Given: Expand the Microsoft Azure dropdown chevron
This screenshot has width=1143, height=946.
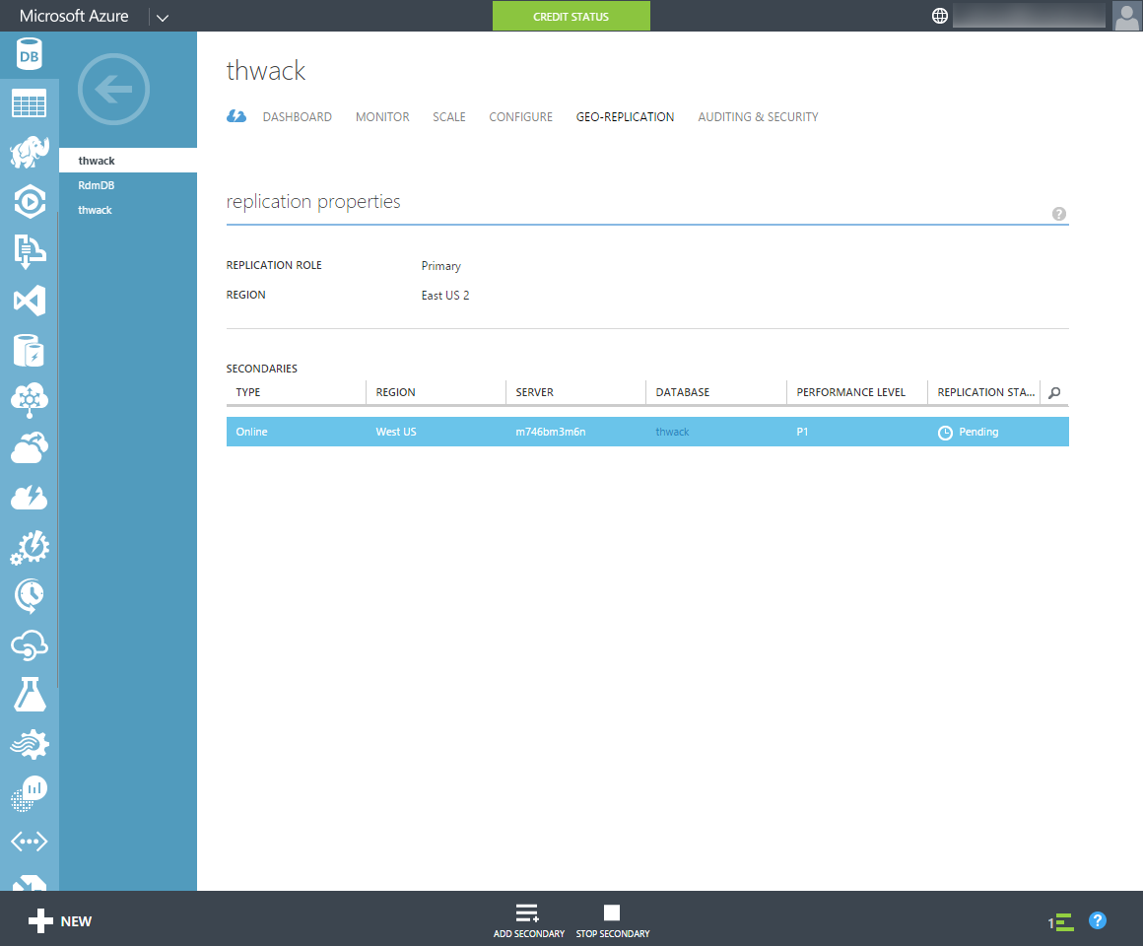Looking at the screenshot, I should click(x=163, y=18).
